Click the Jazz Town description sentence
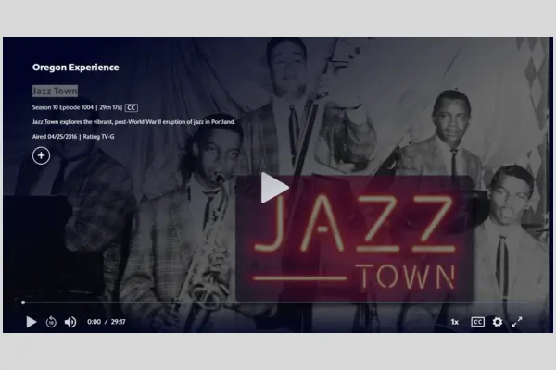Image resolution: width=556 pixels, height=370 pixels. (133, 122)
